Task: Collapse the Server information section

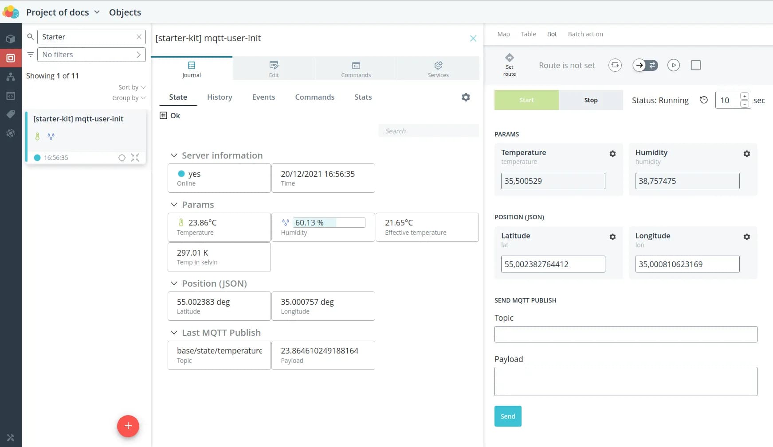Action: click(174, 155)
